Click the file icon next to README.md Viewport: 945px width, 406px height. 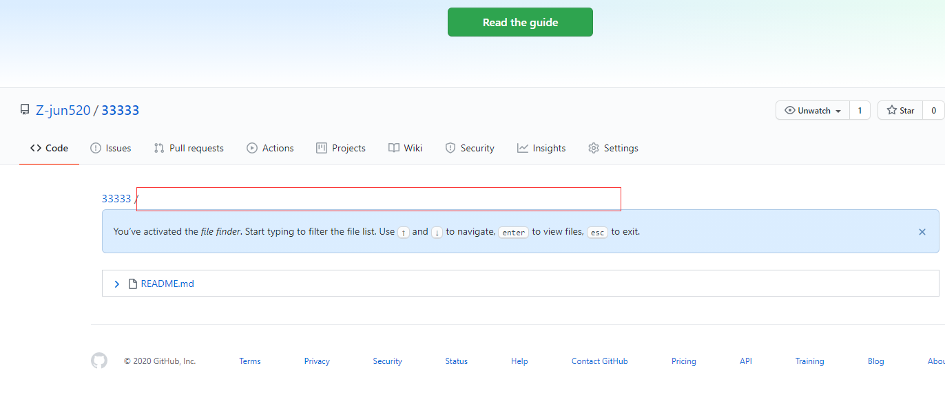(x=133, y=284)
